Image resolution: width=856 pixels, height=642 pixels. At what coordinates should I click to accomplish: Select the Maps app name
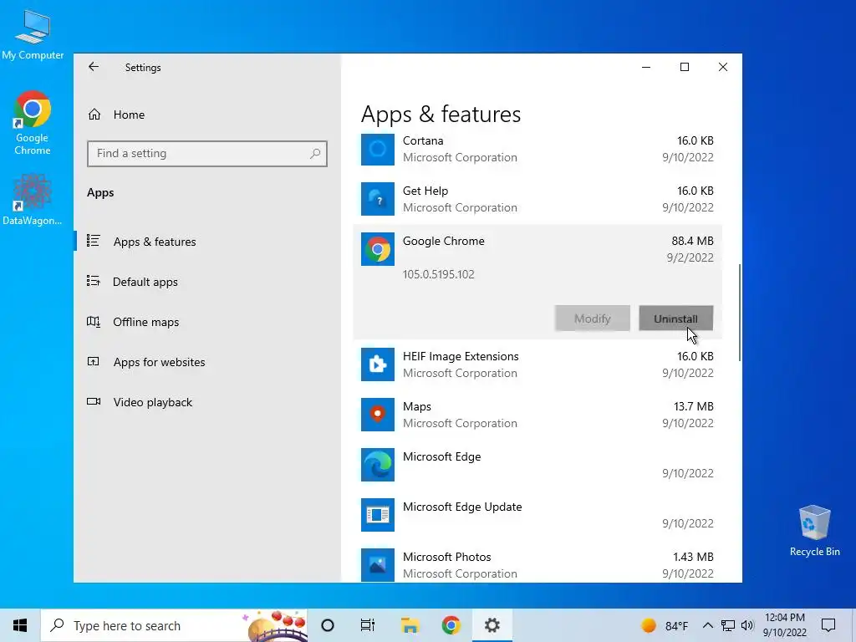(x=417, y=407)
